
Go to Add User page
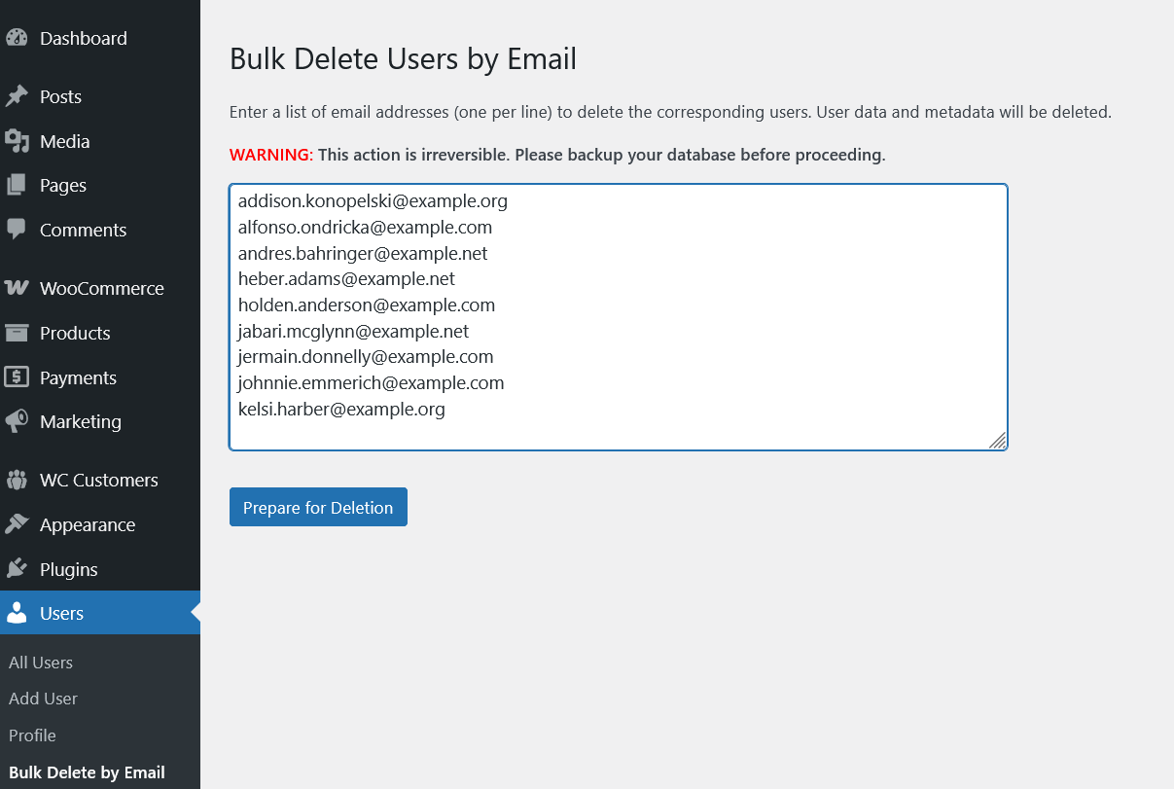[x=43, y=699]
